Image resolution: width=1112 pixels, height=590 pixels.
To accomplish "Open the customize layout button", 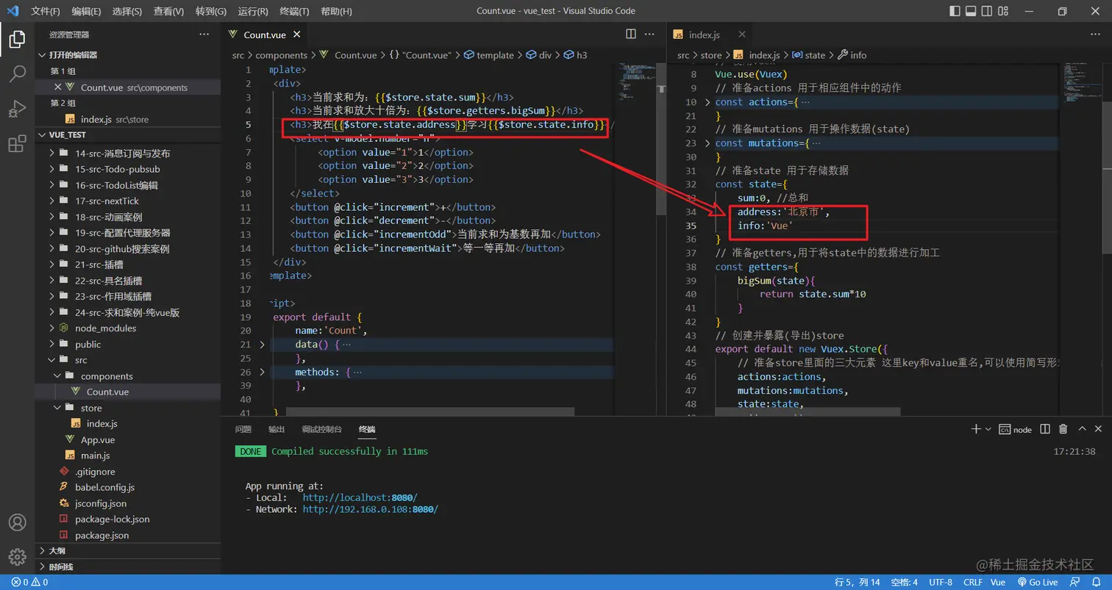I will coord(1003,11).
